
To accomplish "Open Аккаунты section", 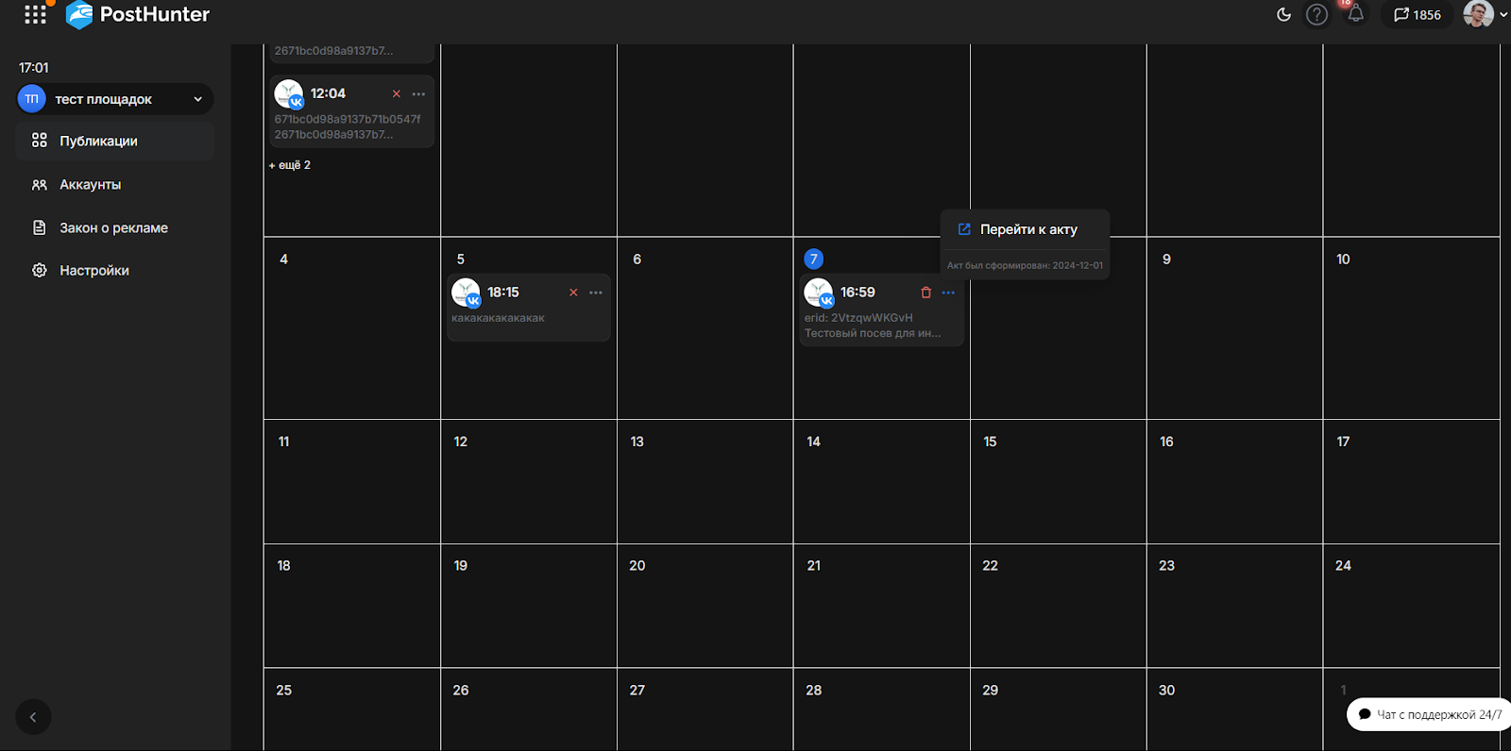I will click(x=115, y=185).
